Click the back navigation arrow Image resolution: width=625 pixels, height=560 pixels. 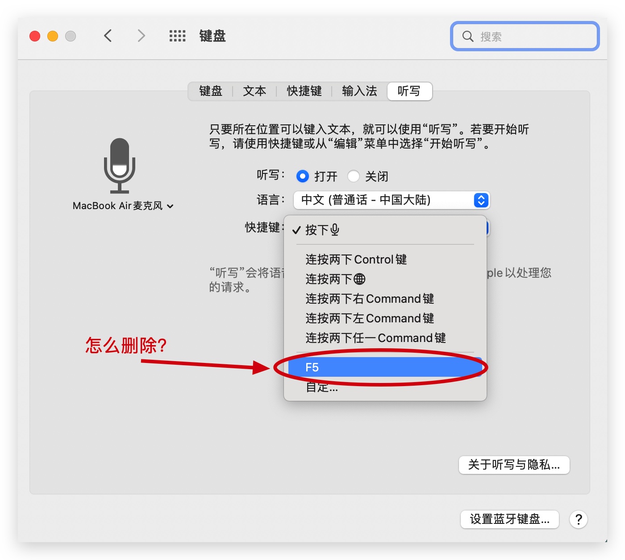108,36
